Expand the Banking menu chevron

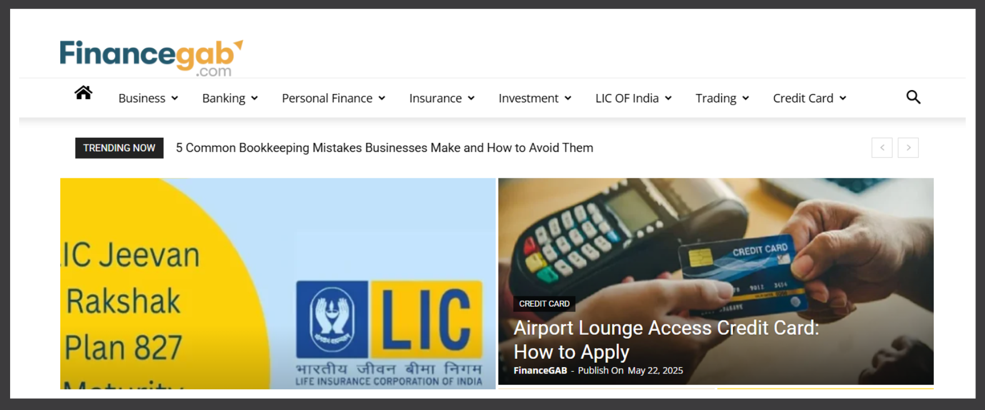(255, 98)
